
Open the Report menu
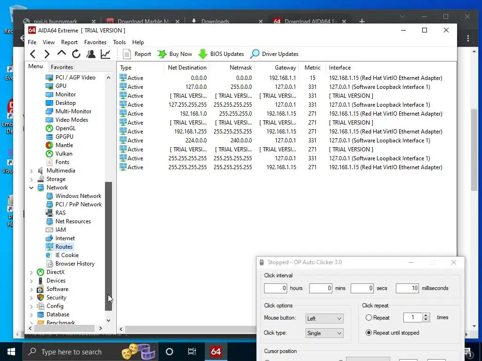click(x=69, y=42)
